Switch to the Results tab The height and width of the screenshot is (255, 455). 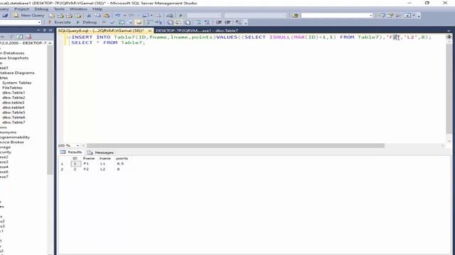point(71,152)
